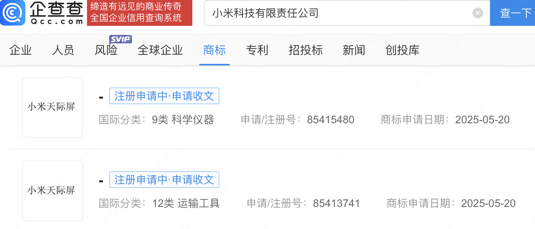Click the 查一下 search button
This screenshot has width=535, height=229.
(x=513, y=13)
